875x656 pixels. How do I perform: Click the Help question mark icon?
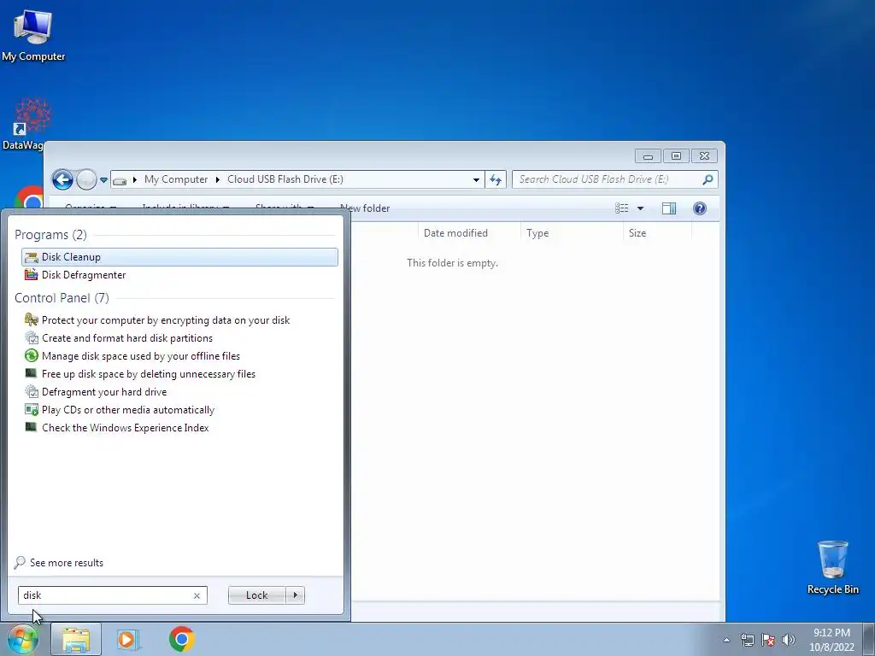click(699, 208)
